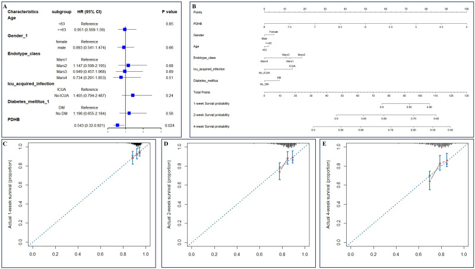Click the "subgroup" column header
The image size is (475, 269).
62,12
